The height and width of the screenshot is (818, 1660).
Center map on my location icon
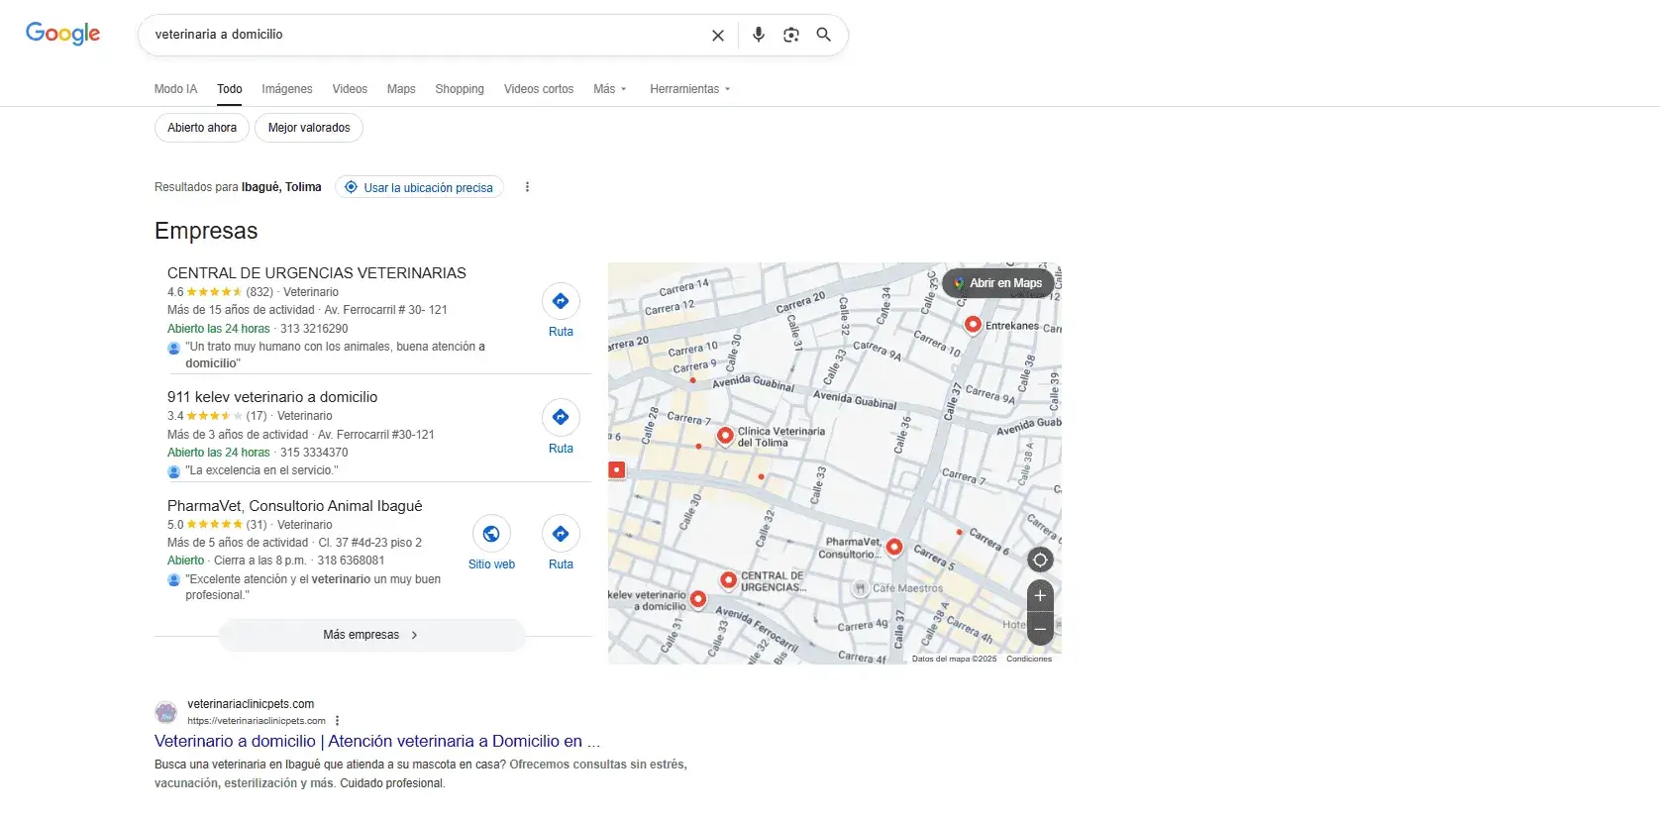(1040, 560)
